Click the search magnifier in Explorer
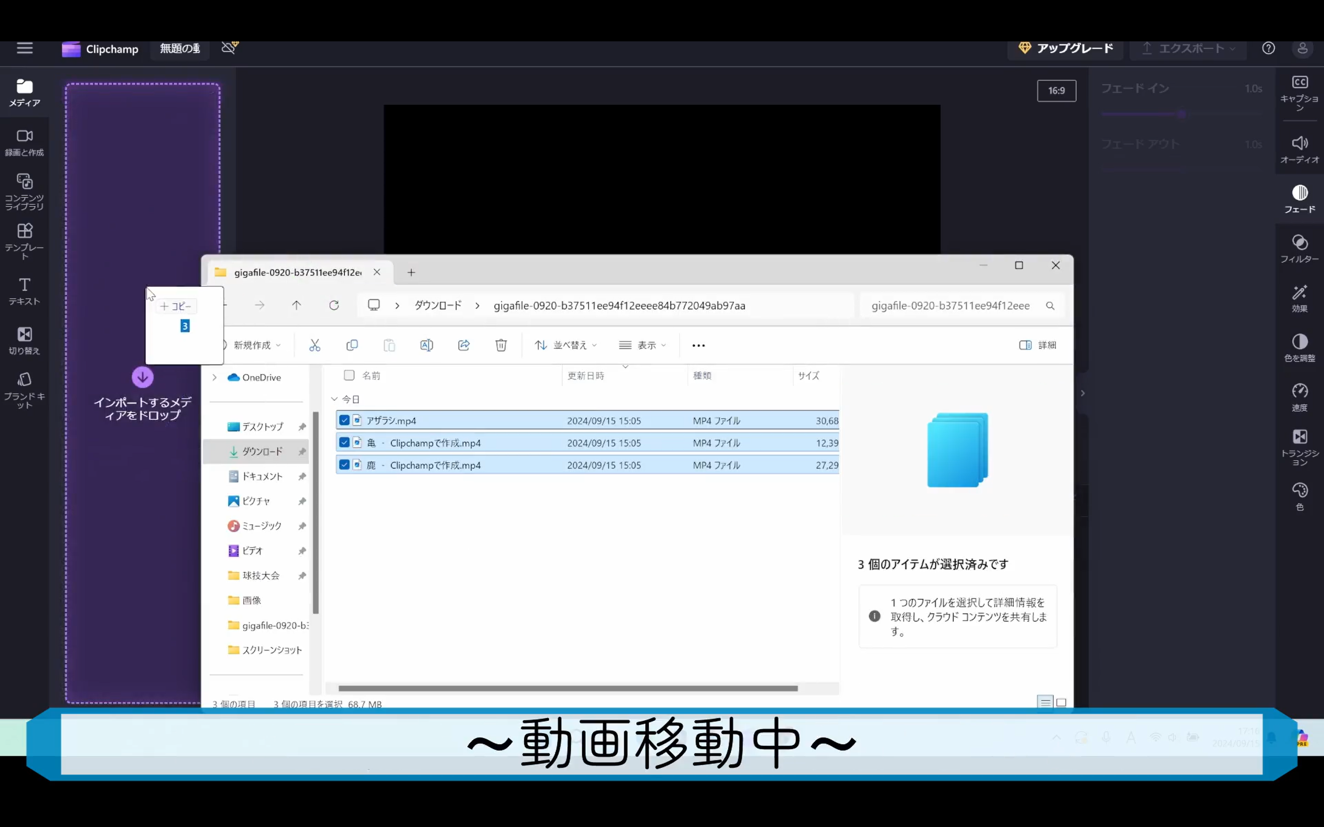Image resolution: width=1324 pixels, height=827 pixels. pos(1050,306)
